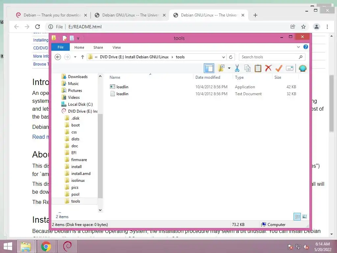
Task: Open the isolinux folder in tree
Action: point(78,181)
